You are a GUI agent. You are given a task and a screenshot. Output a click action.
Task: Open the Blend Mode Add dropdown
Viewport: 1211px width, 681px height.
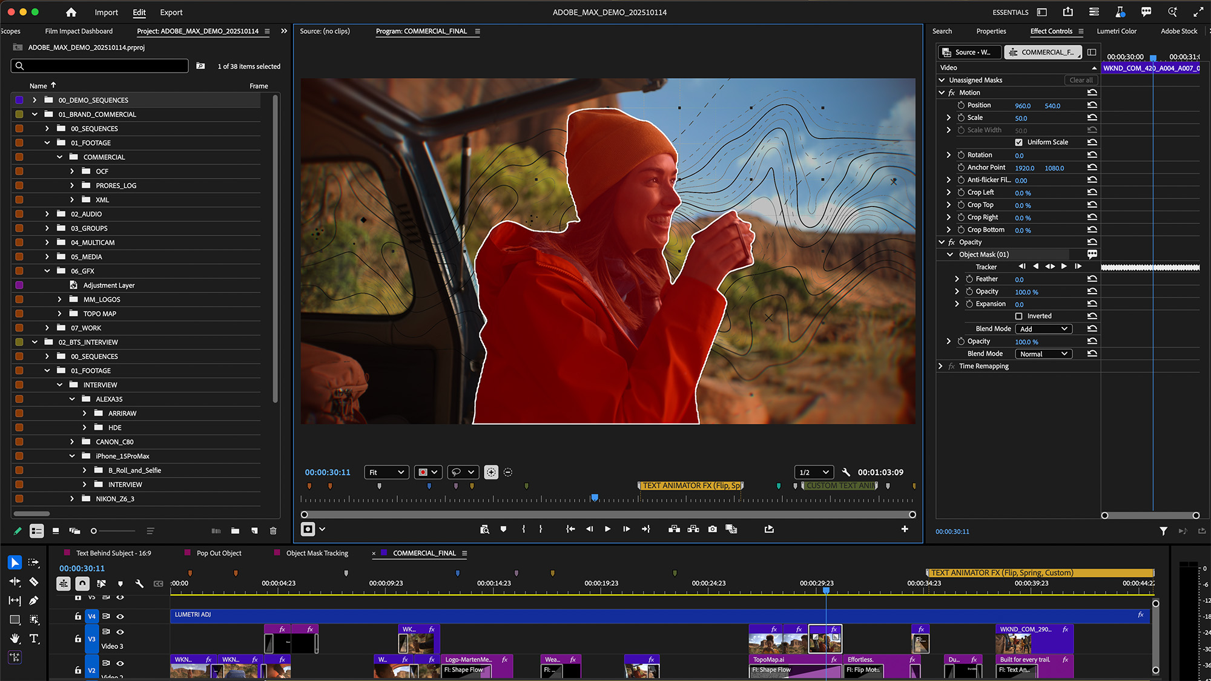[1043, 329]
